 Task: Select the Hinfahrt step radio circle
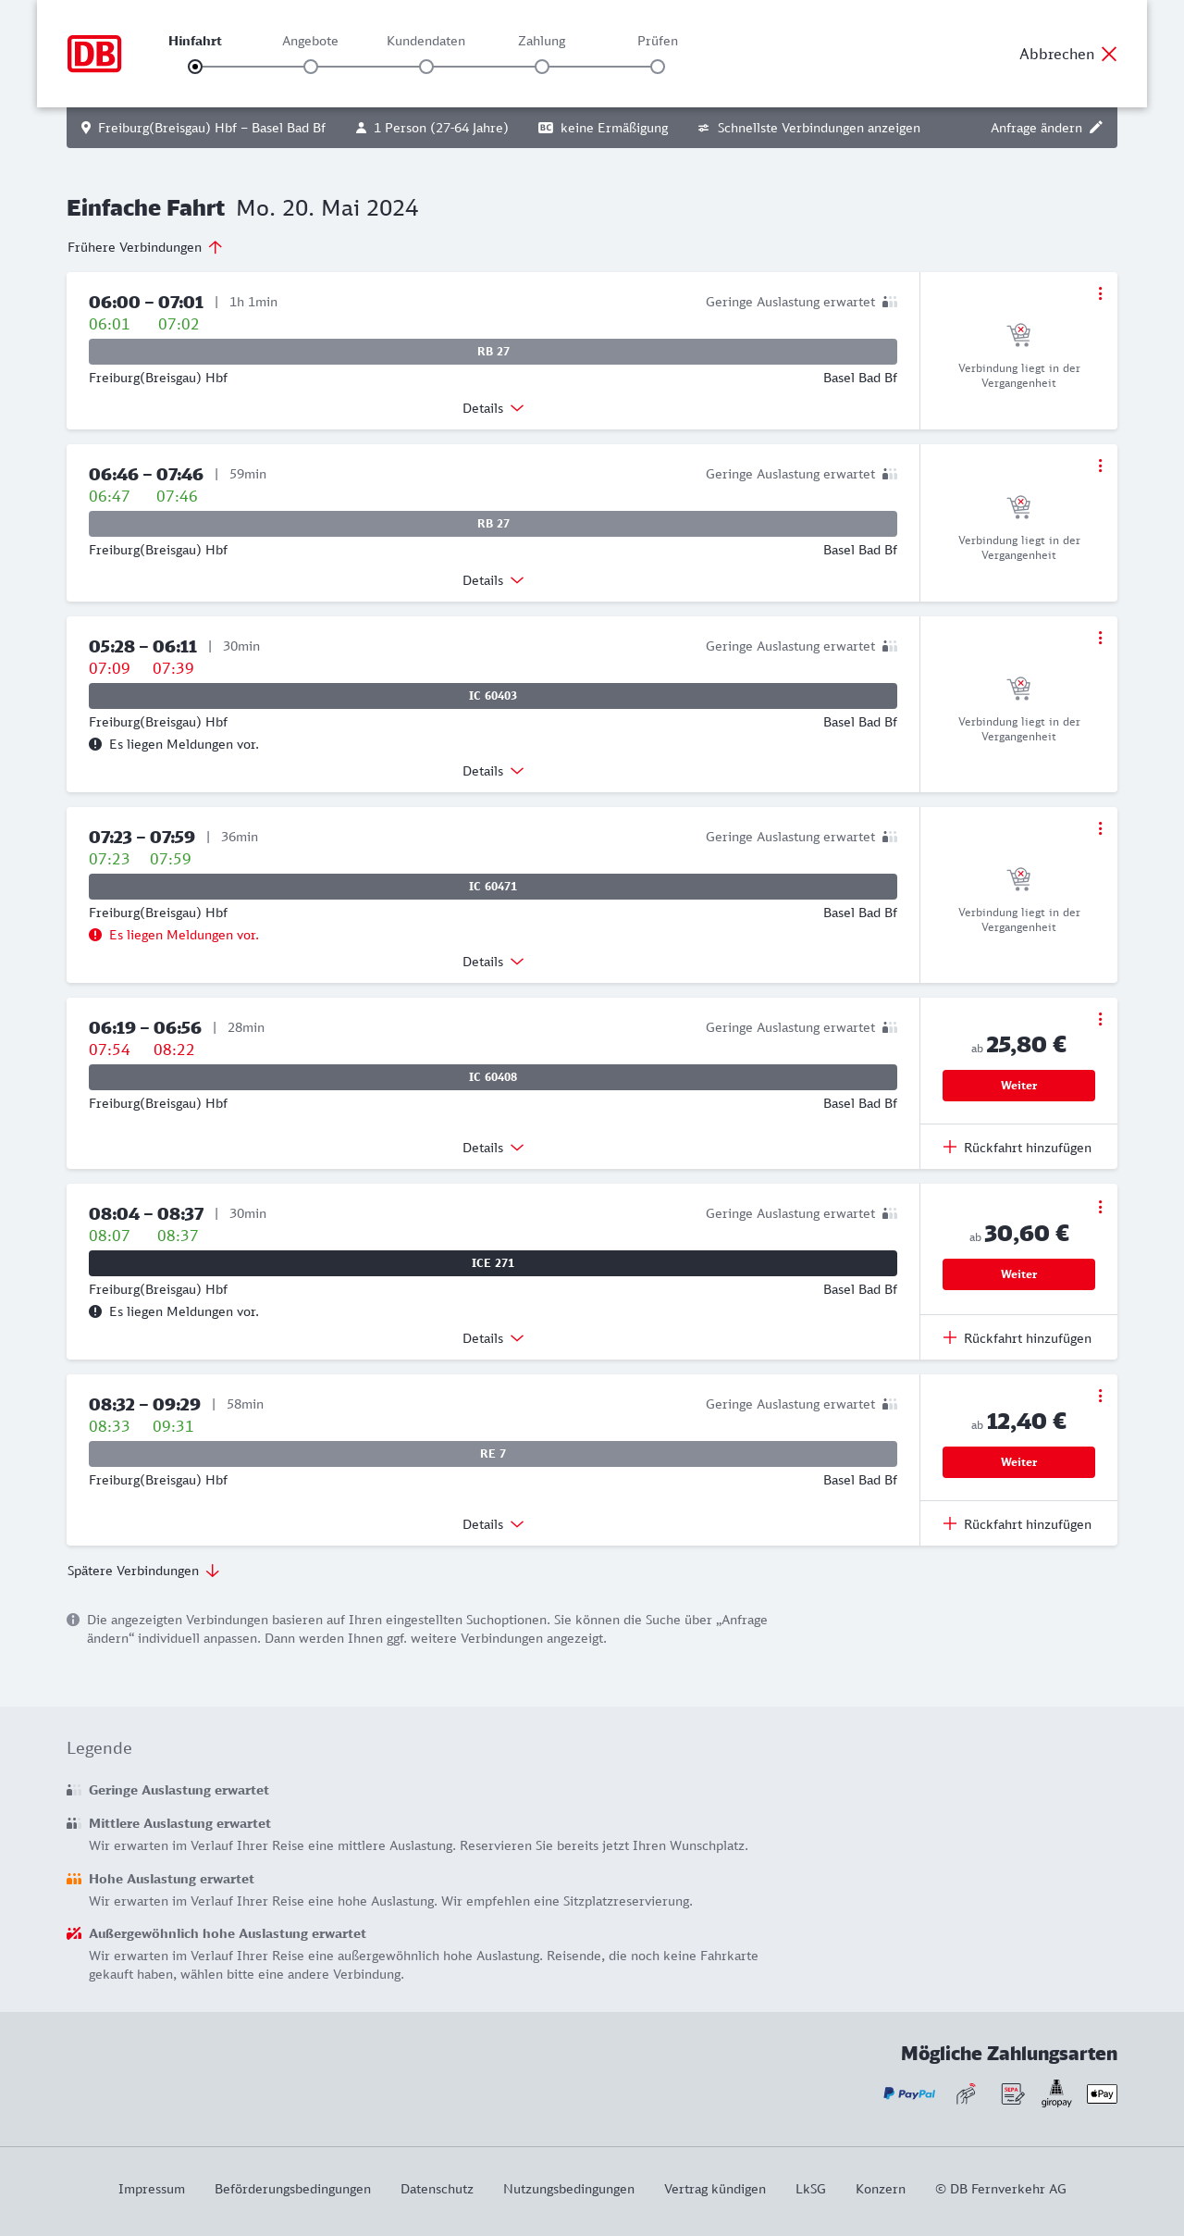(x=195, y=67)
